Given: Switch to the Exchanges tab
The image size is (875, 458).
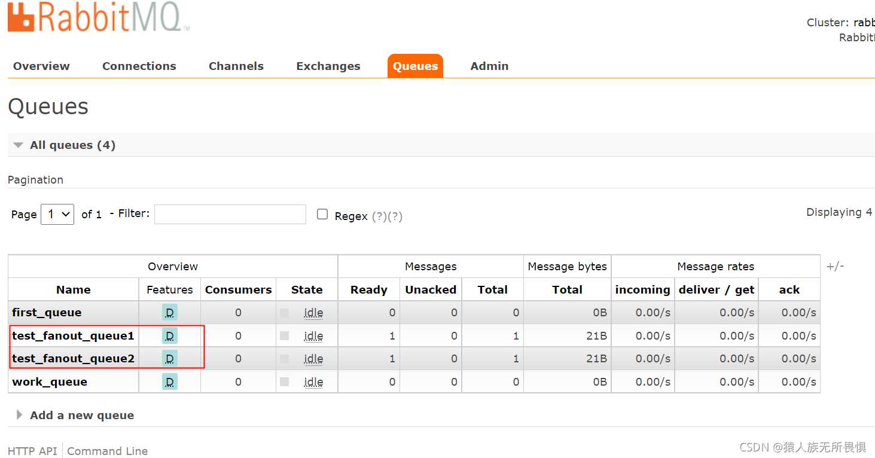Looking at the screenshot, I should pyautogui.click(x=328, y=66).
